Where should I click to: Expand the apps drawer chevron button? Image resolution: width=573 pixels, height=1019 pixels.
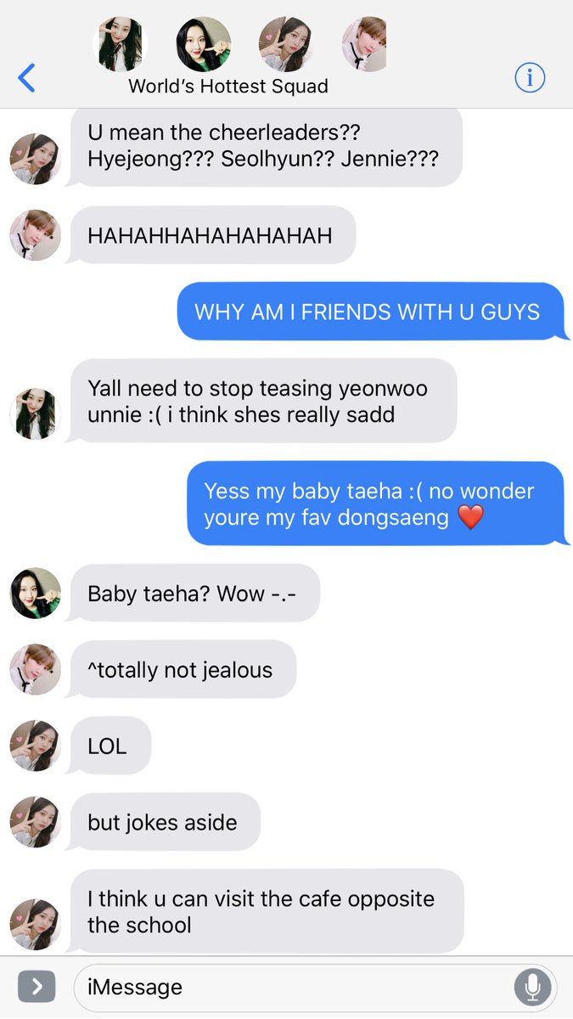(37, 987)
